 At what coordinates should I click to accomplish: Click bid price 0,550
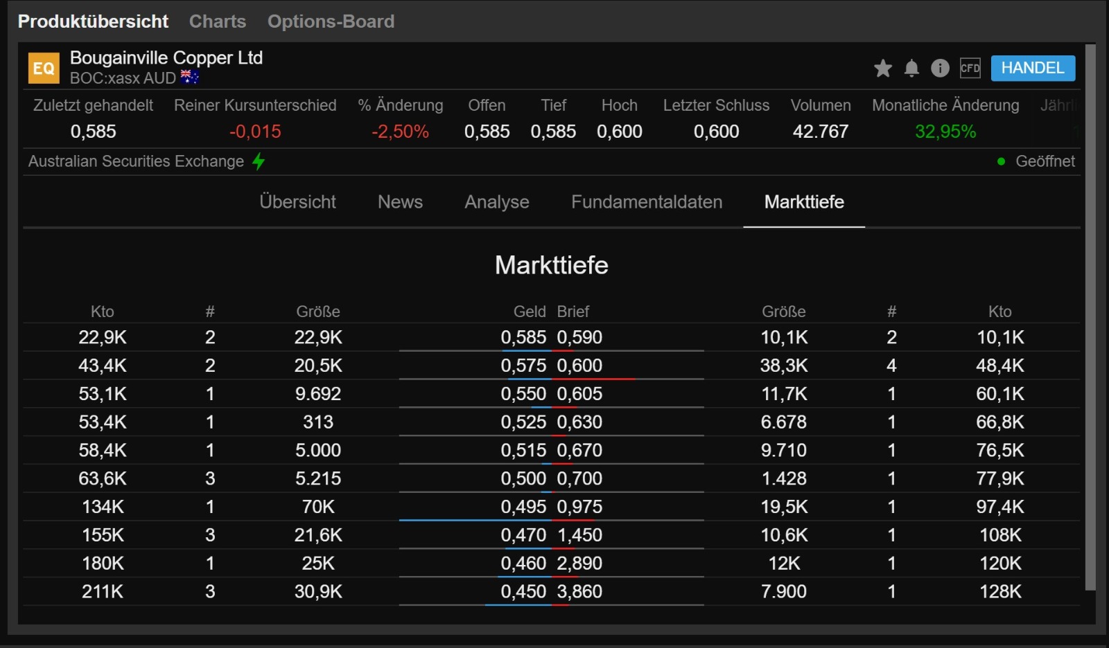coord(523,394)
